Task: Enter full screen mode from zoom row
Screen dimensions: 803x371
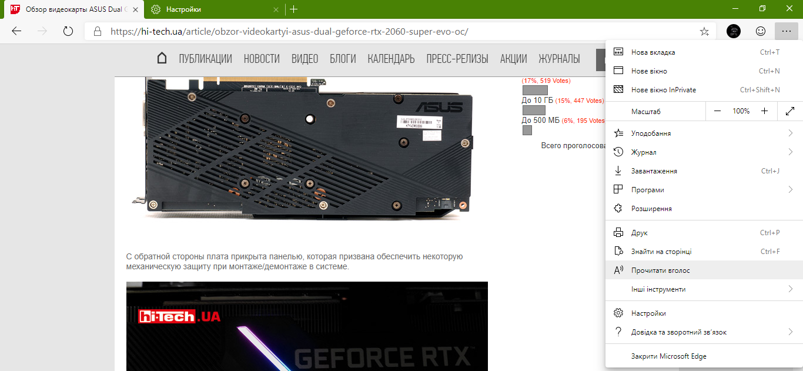Action: point(789,111)
